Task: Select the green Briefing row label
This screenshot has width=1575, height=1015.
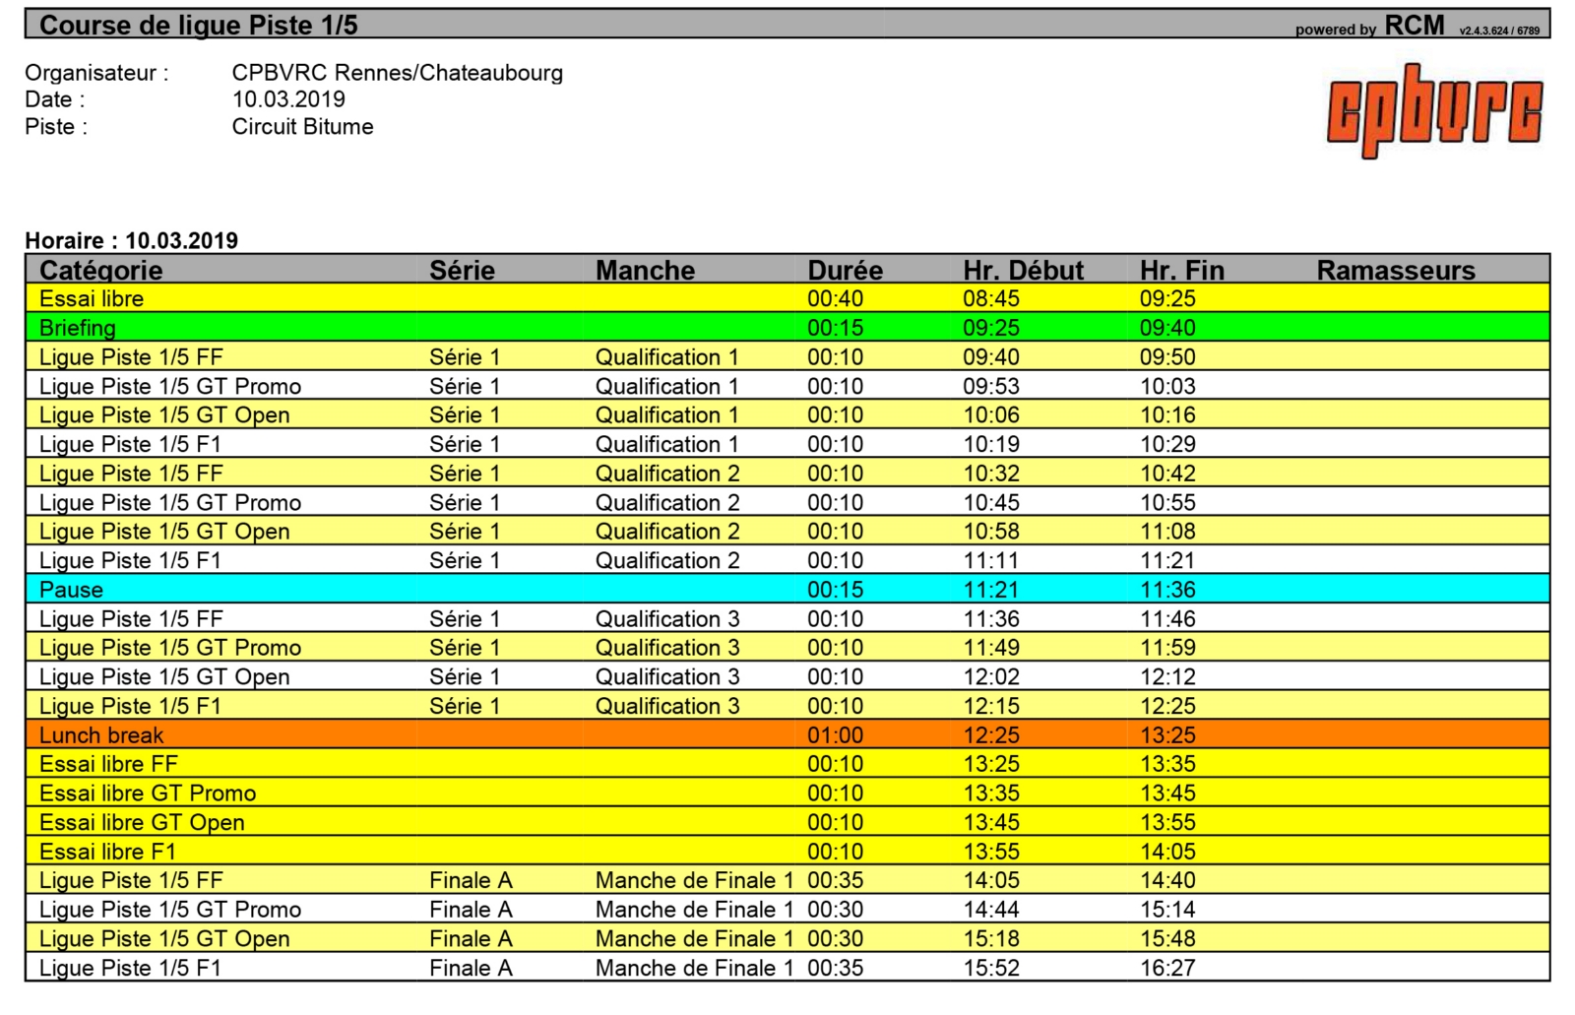Action: [78, 328]
